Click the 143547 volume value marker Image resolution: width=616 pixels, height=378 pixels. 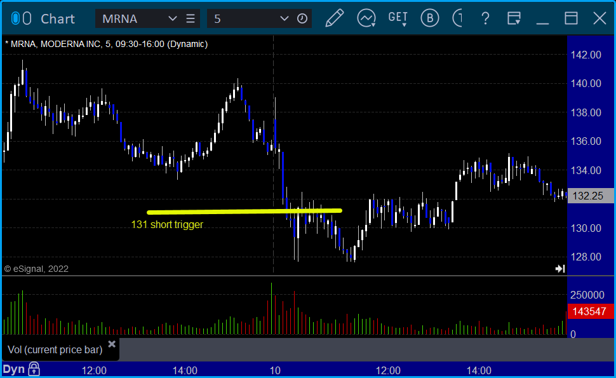click(591, 311)
